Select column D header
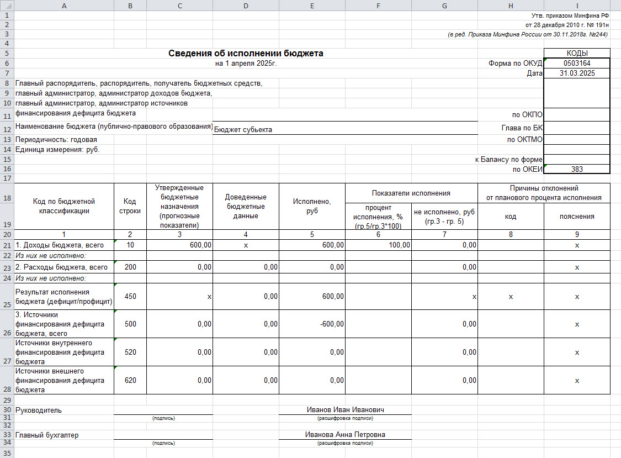 (x=246, y=6)
